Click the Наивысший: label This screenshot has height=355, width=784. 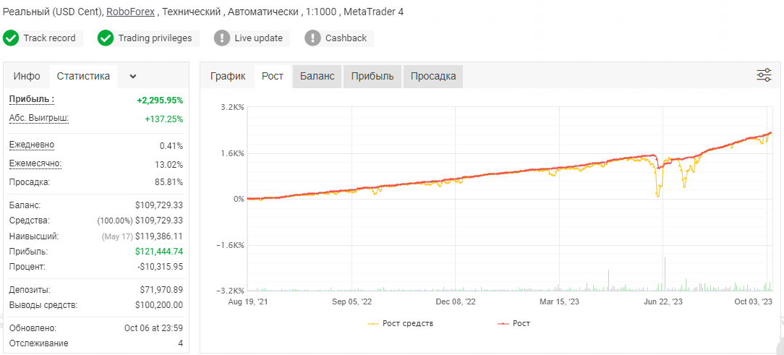coord(35,236)
